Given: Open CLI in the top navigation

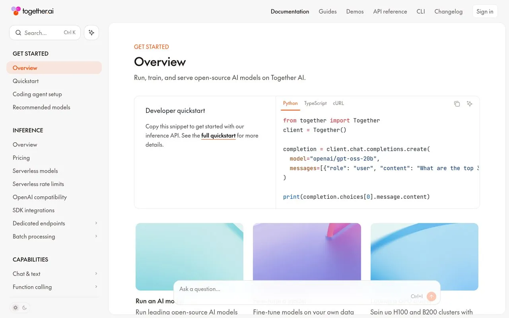Looking at the screenshot, I should 421,12.
